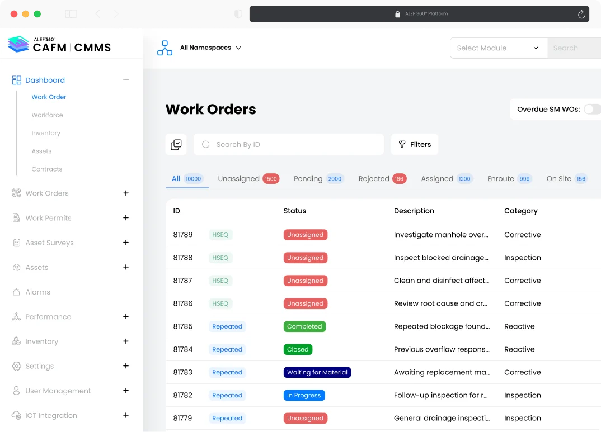Open the Assets dashboard submenu item
The width and height of the screenshot is (601, 432).
(x=41, y=151)
